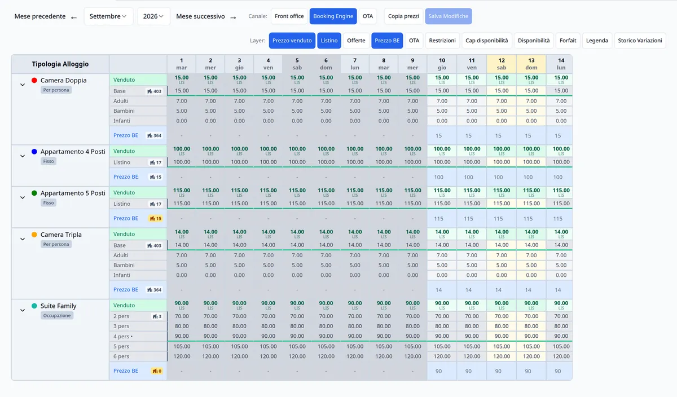This screenshot has height=397, width=677.
Task: Select the Front office channel
Action: 289,16
